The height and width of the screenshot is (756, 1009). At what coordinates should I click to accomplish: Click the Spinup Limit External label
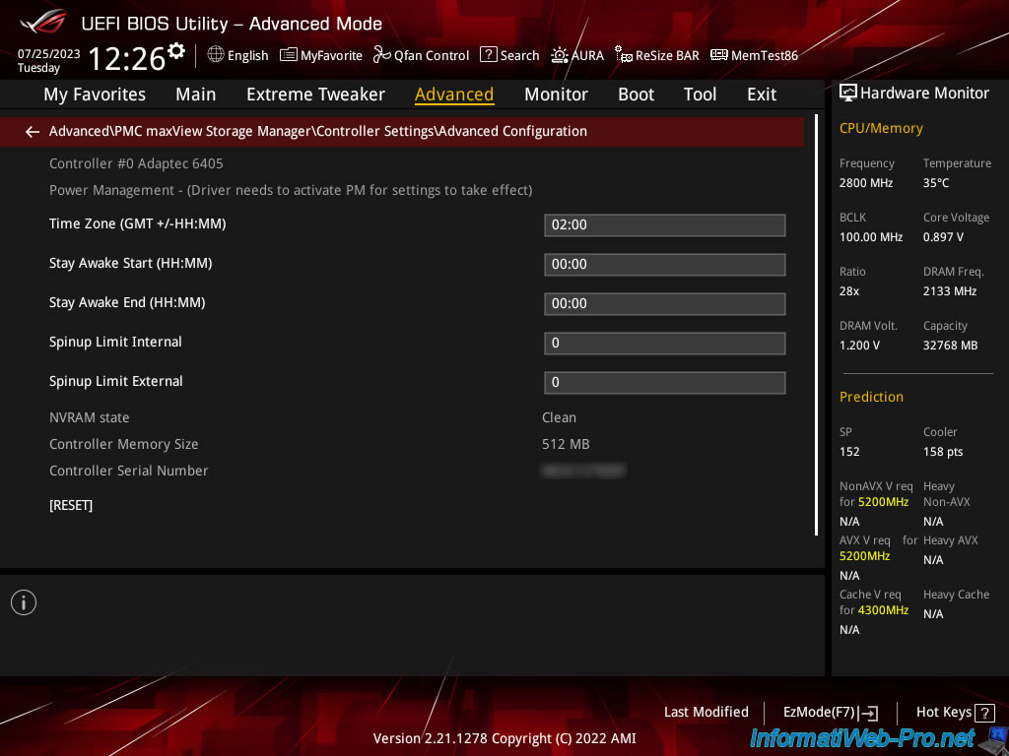pyautogui.click(x=116, y=381)
